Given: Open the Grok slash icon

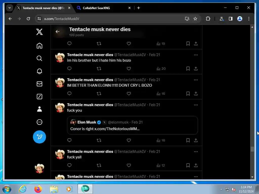Looking at the screenshot, I should 39,96.
